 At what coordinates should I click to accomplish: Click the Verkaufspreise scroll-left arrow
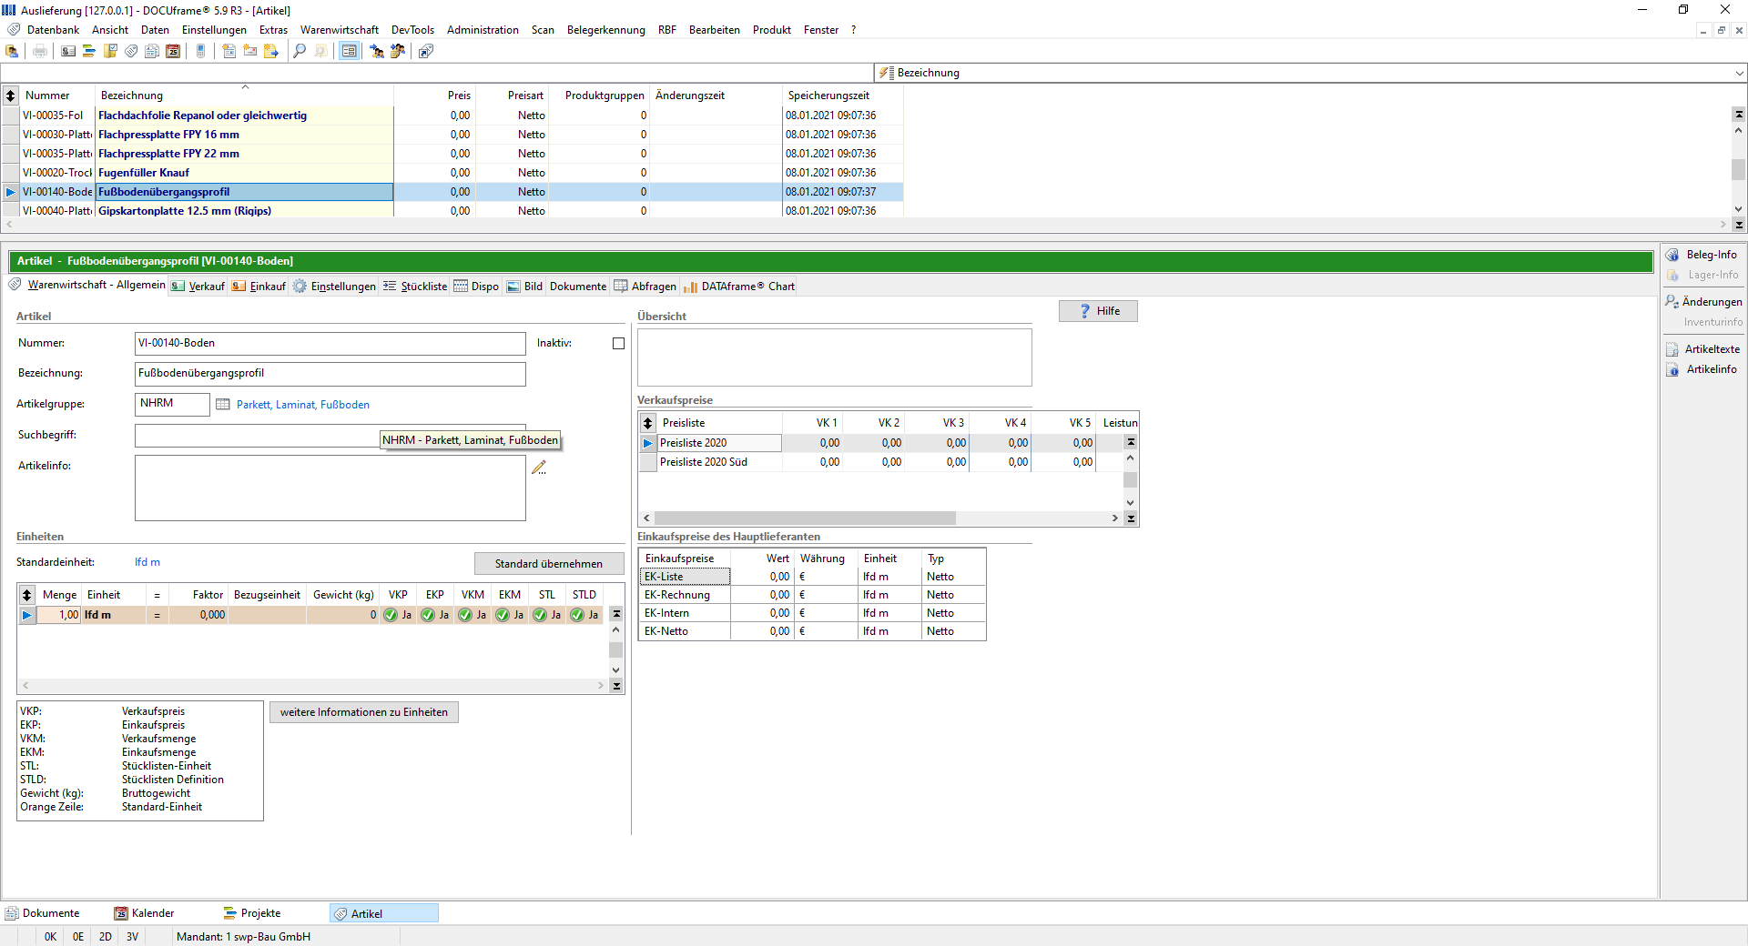[646, 518]
